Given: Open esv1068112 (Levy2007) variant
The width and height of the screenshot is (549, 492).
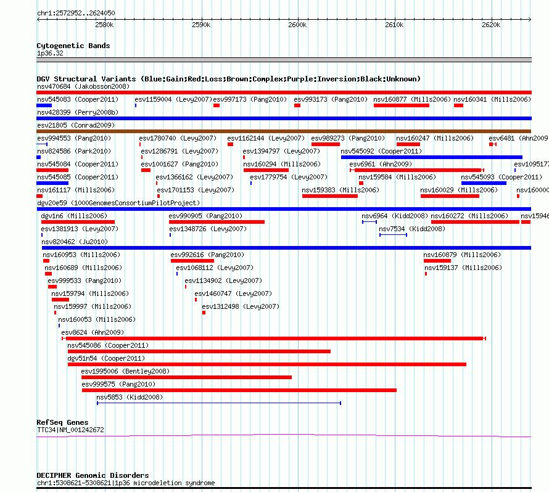Looking at the screenshot, I should 177,274.
